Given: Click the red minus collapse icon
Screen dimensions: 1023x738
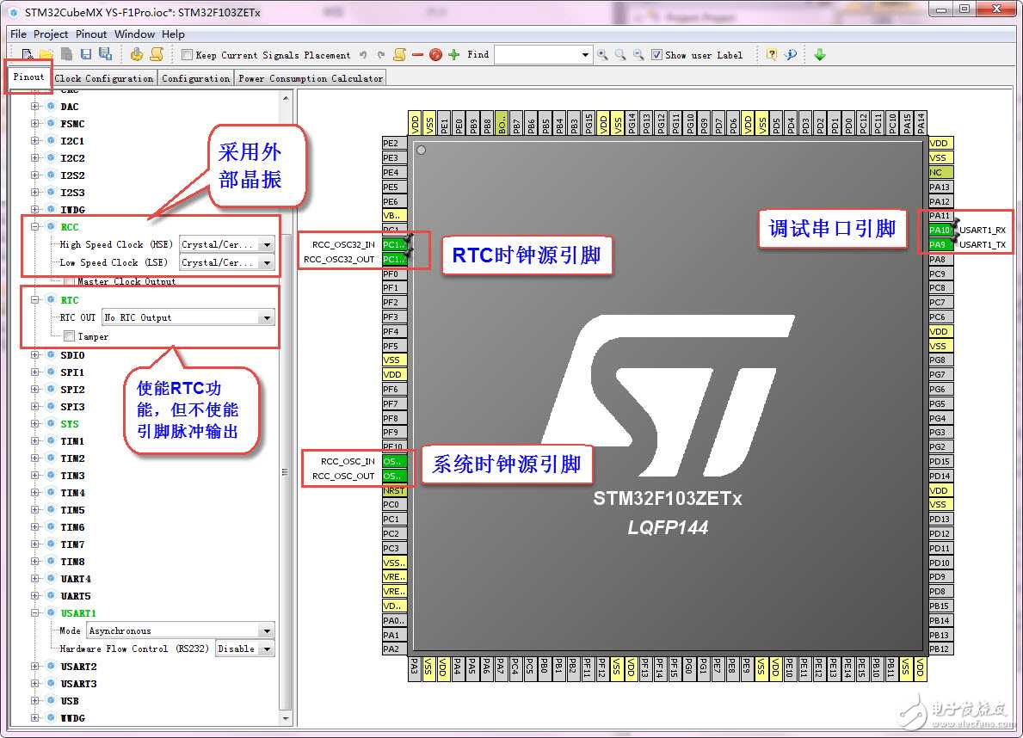Looking at the screenshot, I should 417,55.
